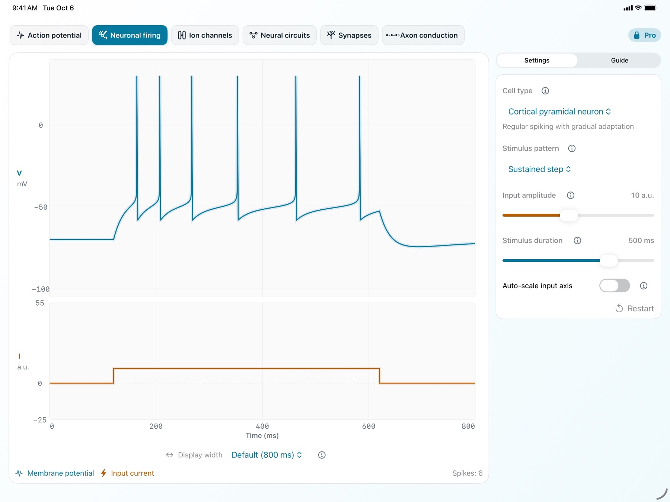Toggle Input current legend entry

127,473
